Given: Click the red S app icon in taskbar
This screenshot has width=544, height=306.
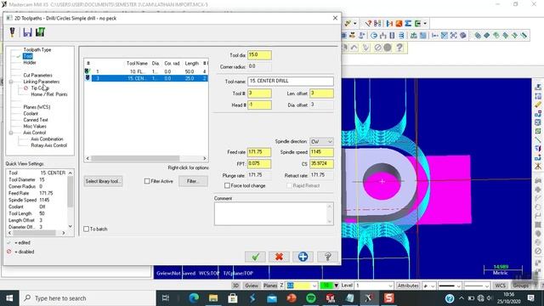Looking at the screenshot, I should click(388, 298).
